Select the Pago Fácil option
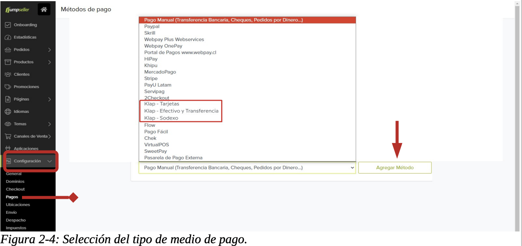The width and height of the screenshot is (522, 246). click(x=247, y=132)
